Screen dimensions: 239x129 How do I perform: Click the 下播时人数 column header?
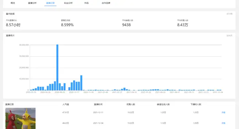(196, 104)
